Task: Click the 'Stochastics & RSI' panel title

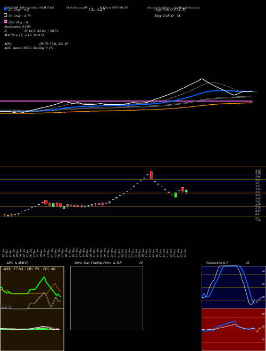Action: click(228, 263)
